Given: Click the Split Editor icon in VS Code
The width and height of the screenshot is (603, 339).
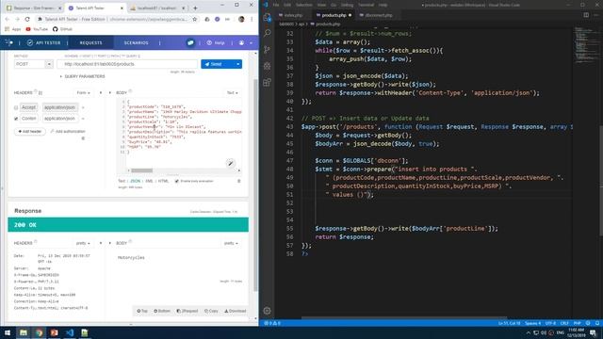Looking at the screenshot, I should (586, 15).
